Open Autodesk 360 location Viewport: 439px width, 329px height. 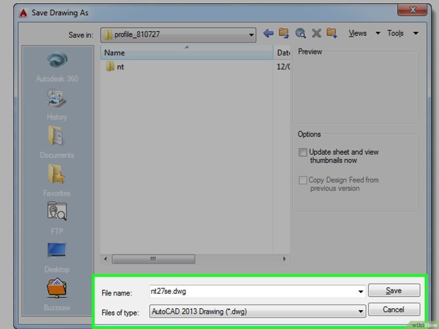(x=57, y=66)
